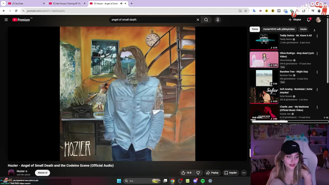Open Soft Analog Bombalar video title
The width and height of the screenshot is (329, 185).
click(296, 91)
